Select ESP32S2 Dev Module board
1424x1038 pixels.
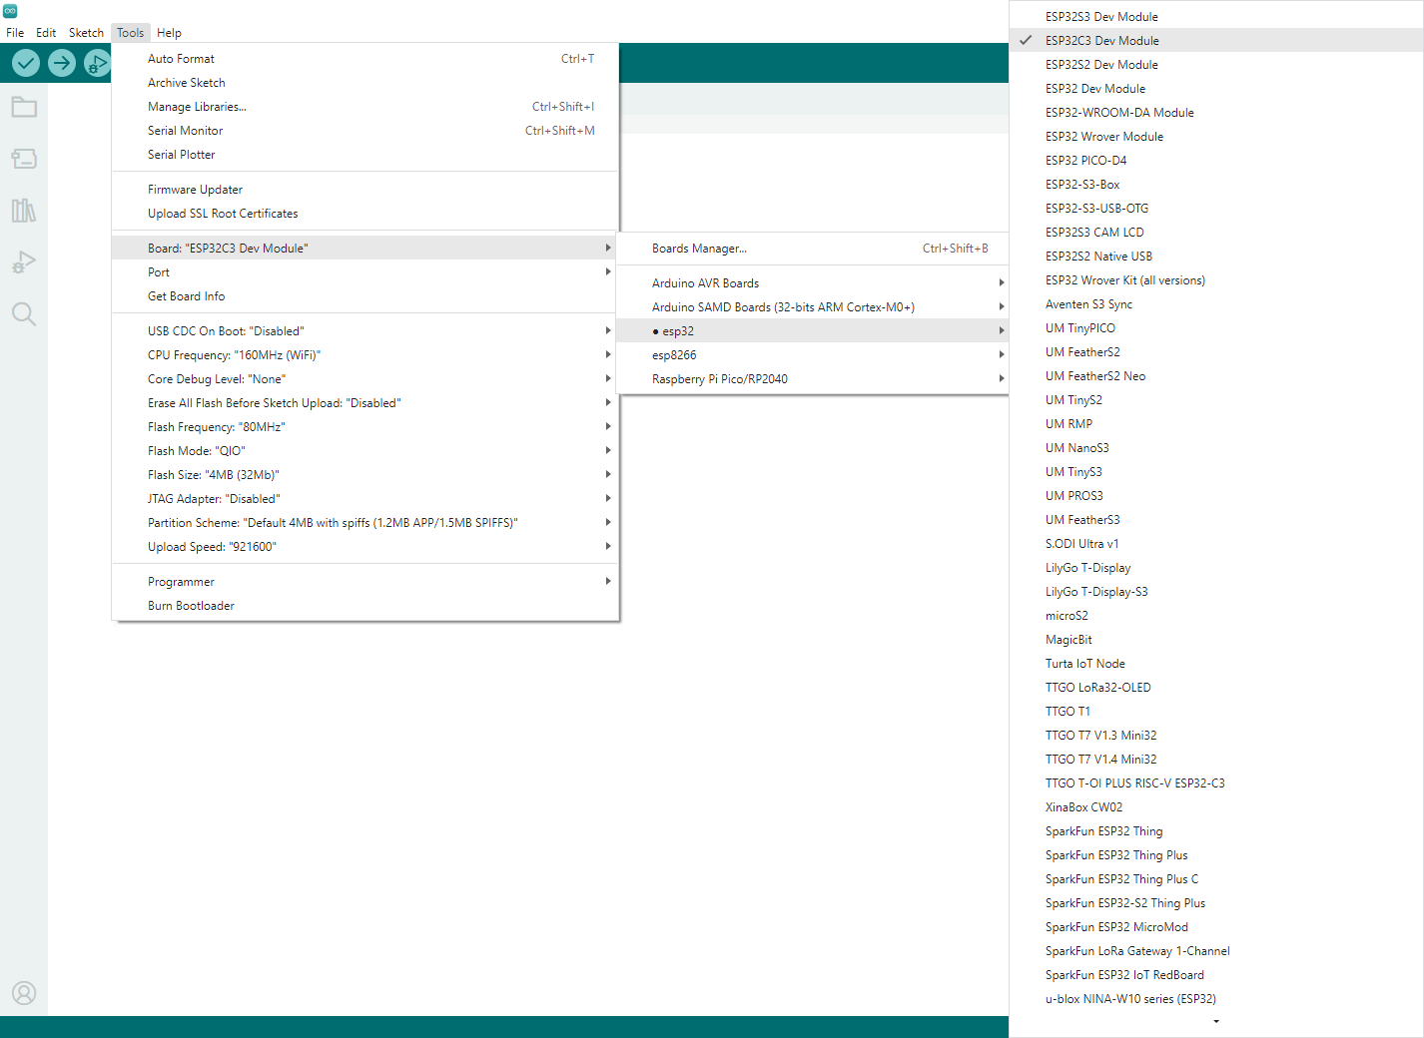tap(1216, 65)
